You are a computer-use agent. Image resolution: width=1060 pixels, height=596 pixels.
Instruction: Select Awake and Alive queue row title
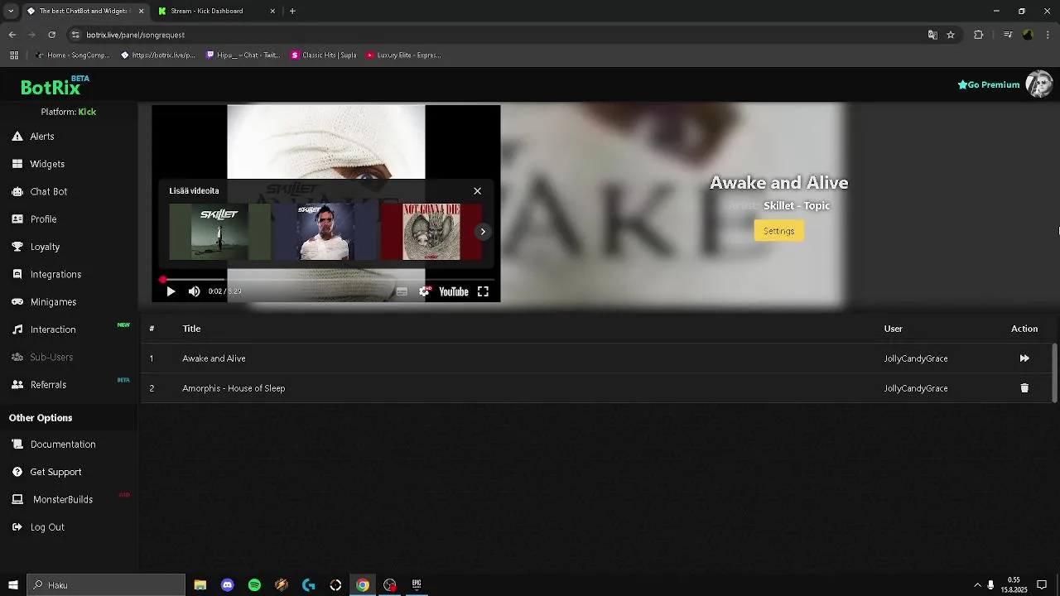214,358
